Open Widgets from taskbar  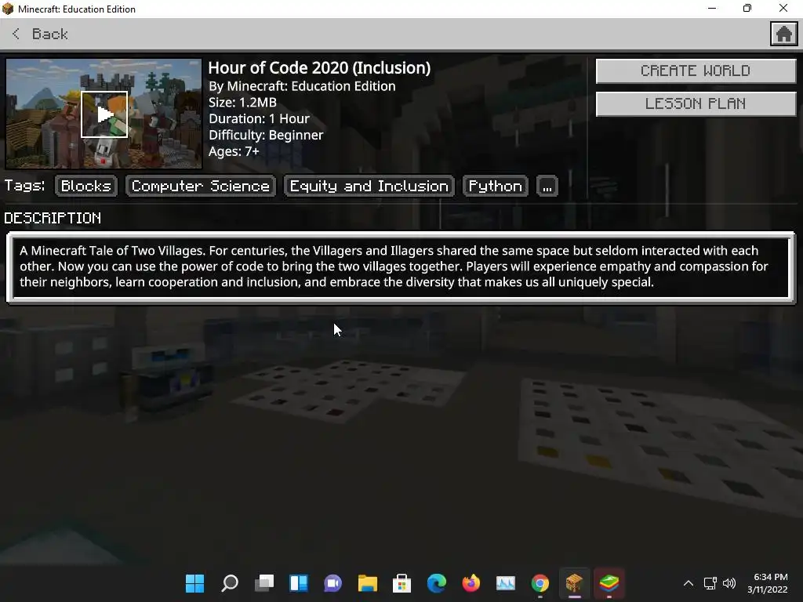point(299,583)
